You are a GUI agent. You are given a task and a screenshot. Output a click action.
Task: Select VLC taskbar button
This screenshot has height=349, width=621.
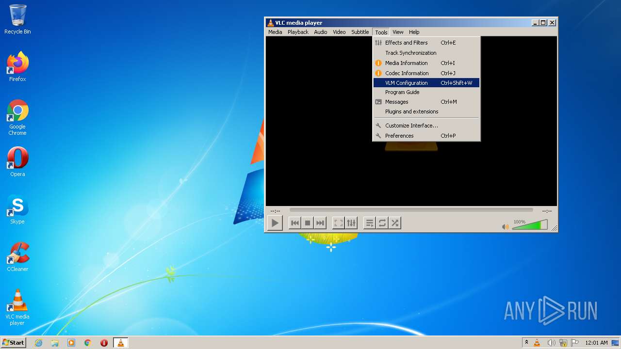[x=120, y=343]
